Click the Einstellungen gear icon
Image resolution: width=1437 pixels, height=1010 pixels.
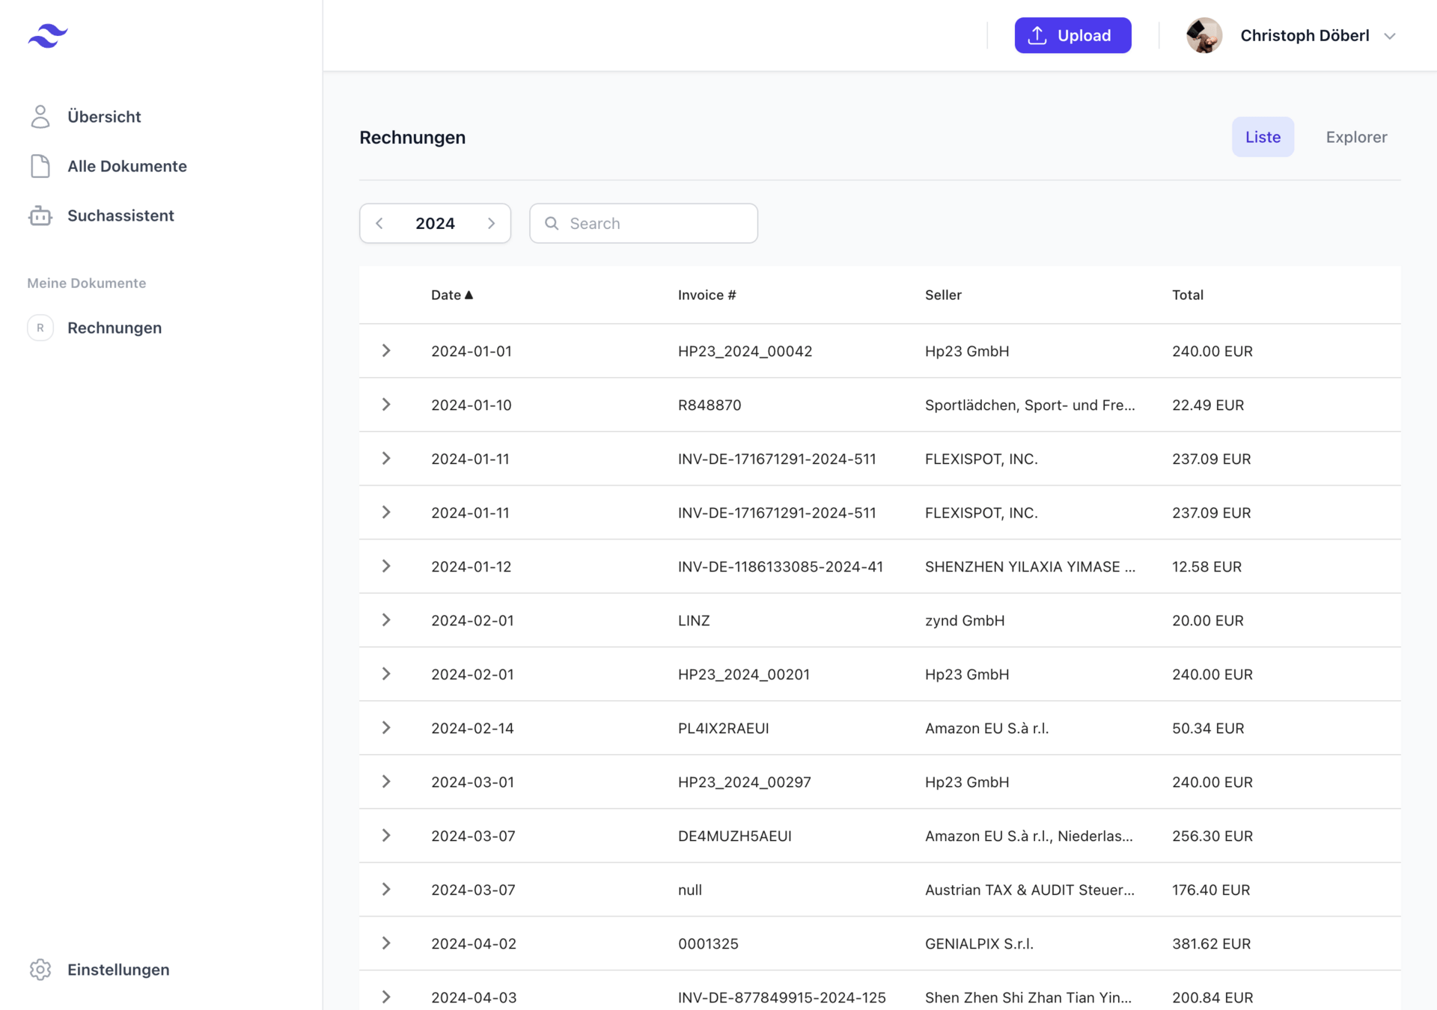coord(40,970)
